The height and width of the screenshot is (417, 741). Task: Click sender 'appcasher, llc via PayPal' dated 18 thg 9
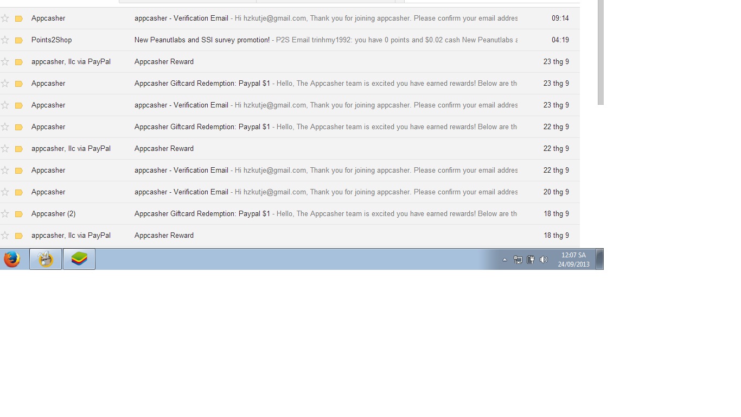point(71,235)
